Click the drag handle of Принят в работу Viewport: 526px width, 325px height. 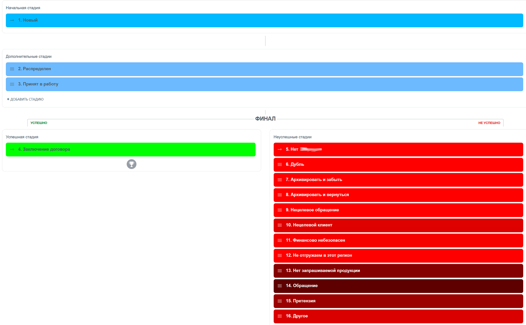[12, 84]
